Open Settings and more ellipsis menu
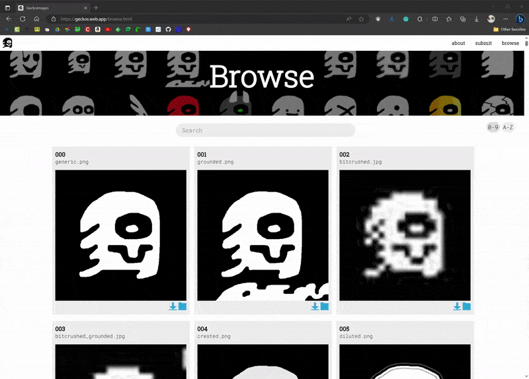Image resolution: width=529 pixels, height=379 pixels. click(x=505, y=19)
